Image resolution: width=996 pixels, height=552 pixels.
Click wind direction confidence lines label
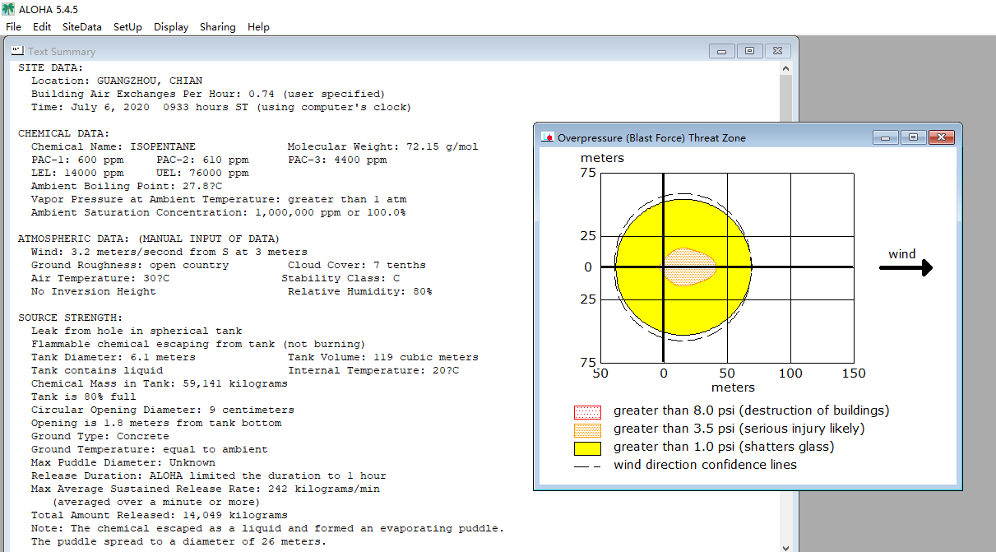click(705, 465)
